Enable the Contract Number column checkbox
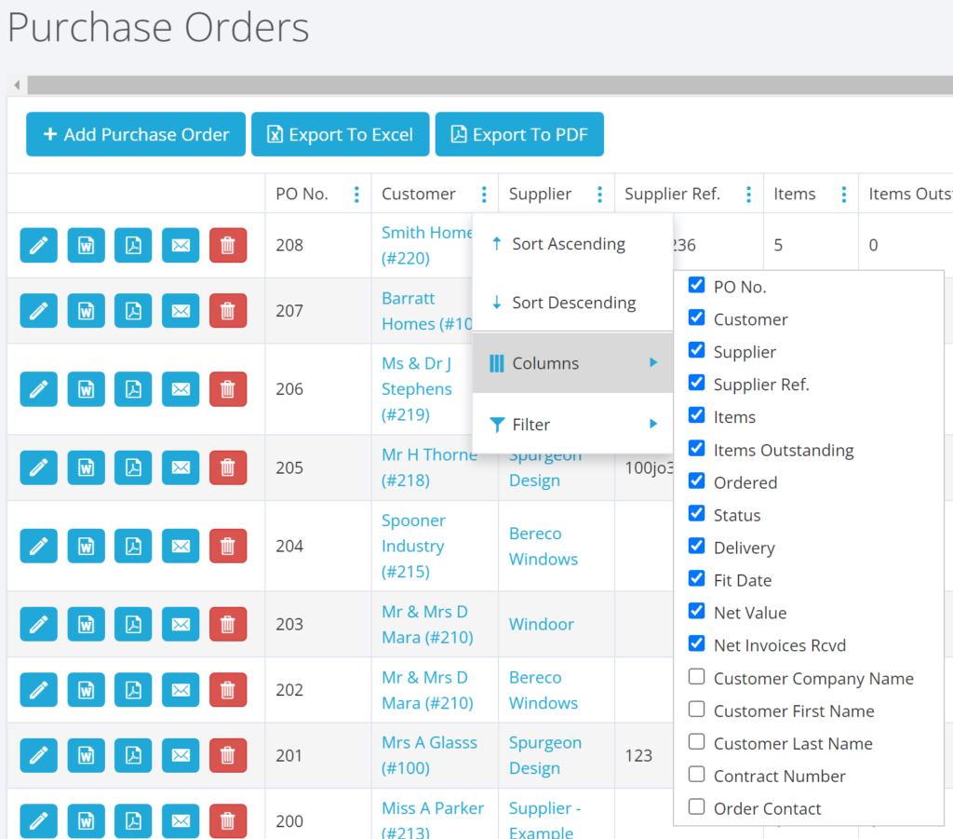Image resolution: width=953 pixels, height=839 pixels. coord(696,775)
